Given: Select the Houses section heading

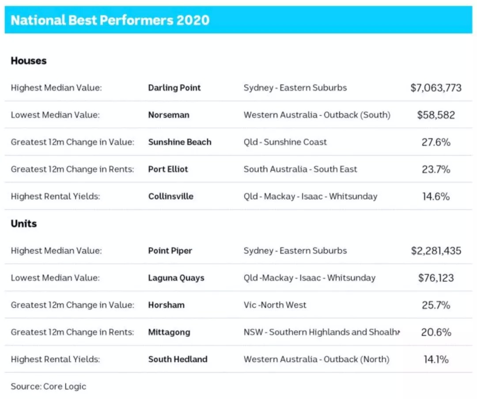Looking at the screenshot, I should point(29,61).
